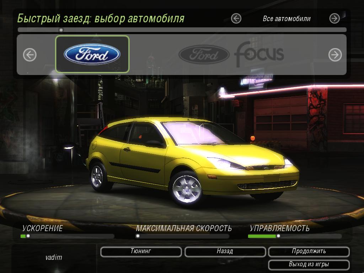The width and height of the screenshot is (364, 273).
Task: Click the Быстрый заезд header
Action: [101, 18]
